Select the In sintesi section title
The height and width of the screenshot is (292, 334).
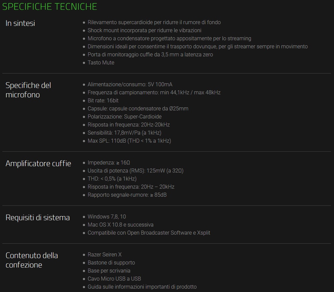click(x=20, y=23)
